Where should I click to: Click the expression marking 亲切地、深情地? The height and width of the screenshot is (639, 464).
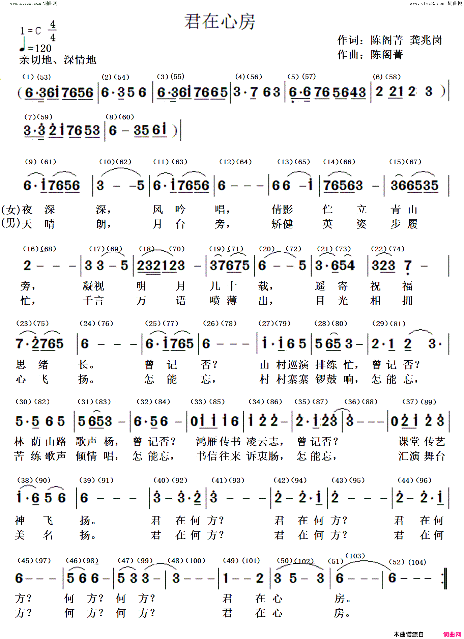pos(58,60)
